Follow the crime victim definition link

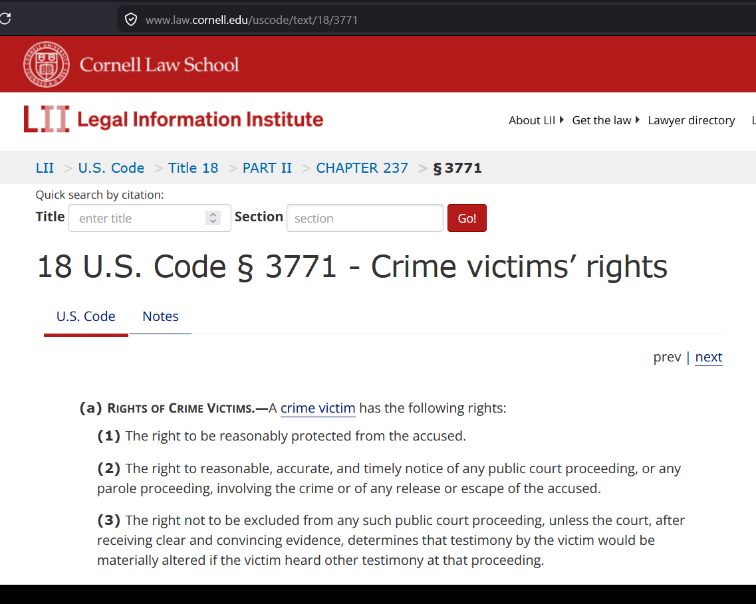318,408
